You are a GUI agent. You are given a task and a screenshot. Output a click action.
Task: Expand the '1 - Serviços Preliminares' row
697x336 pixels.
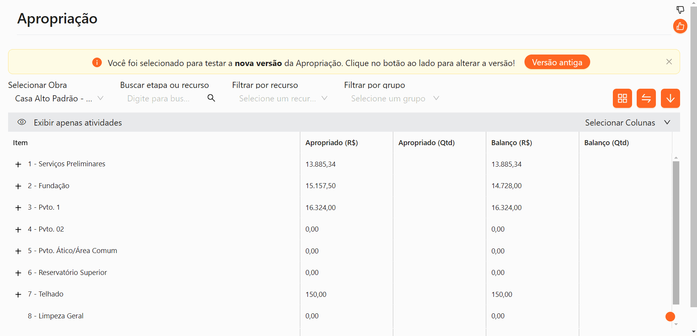(18, 164)
